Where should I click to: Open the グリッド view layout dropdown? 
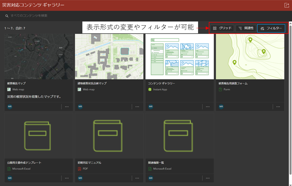coord(222,28)
